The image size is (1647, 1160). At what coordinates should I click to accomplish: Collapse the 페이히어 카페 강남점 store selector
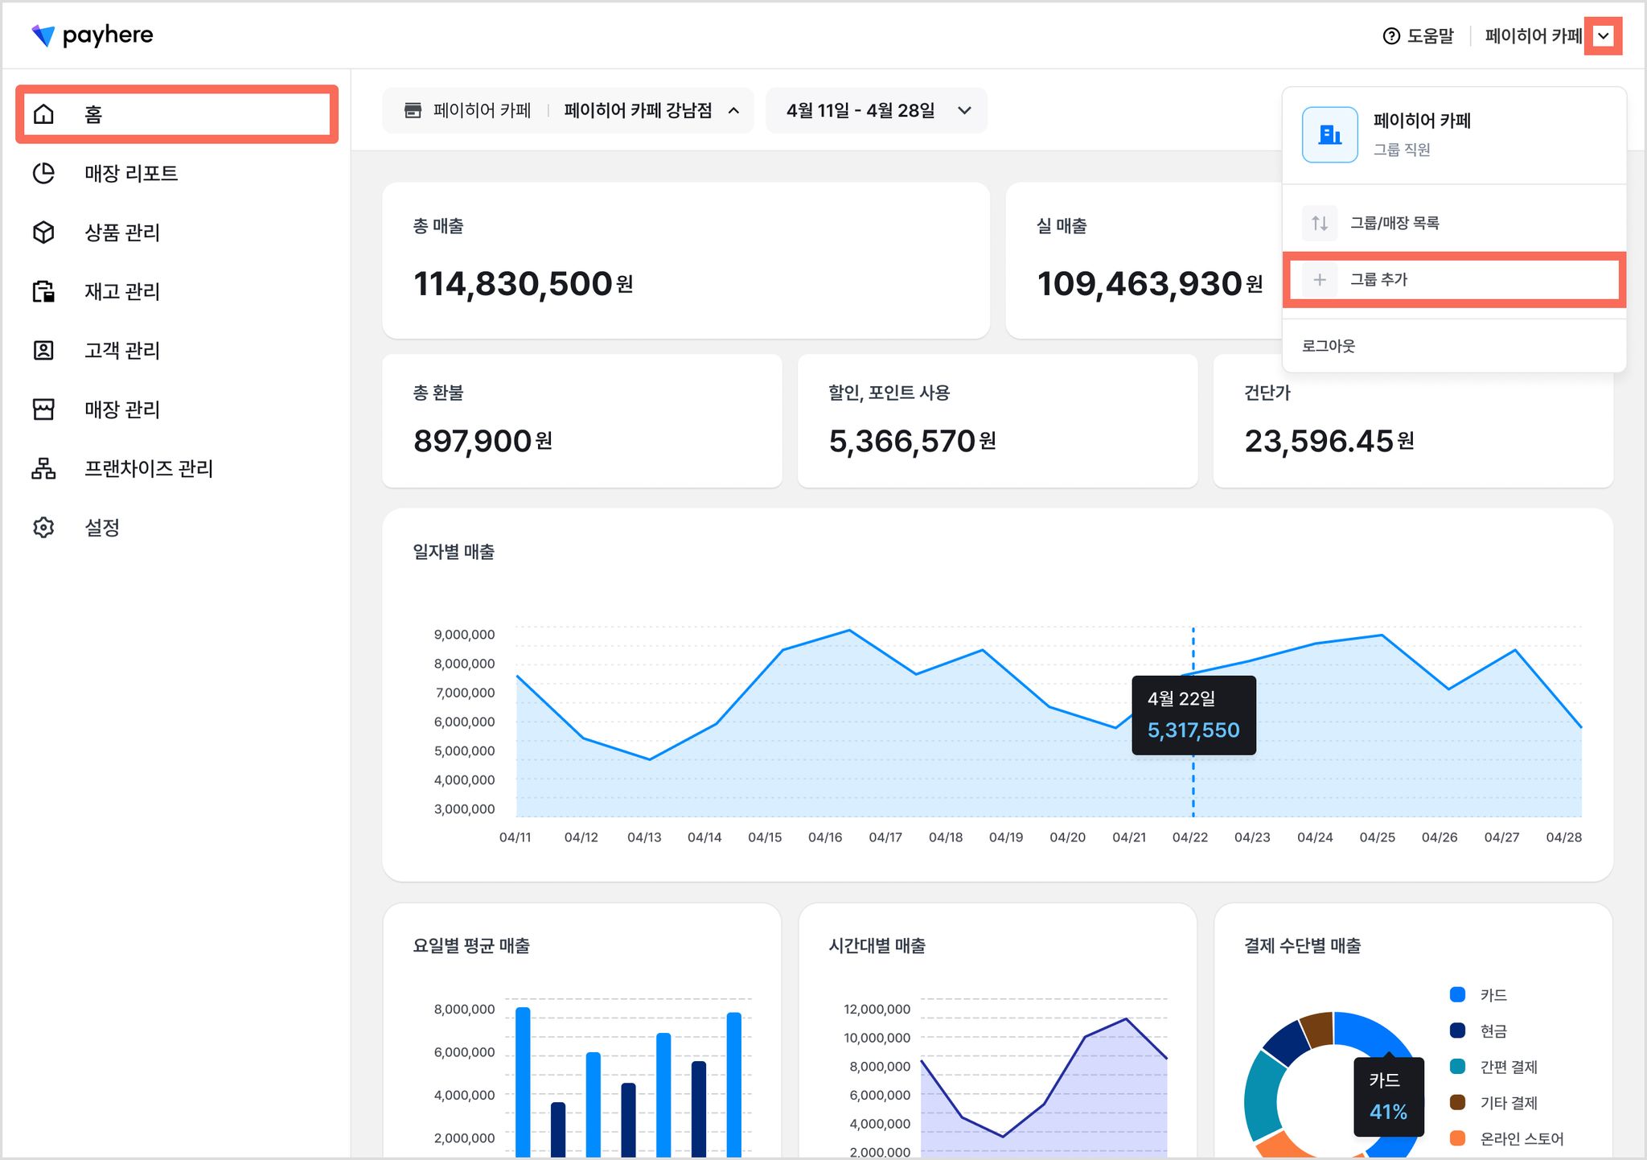coord(568,110)
